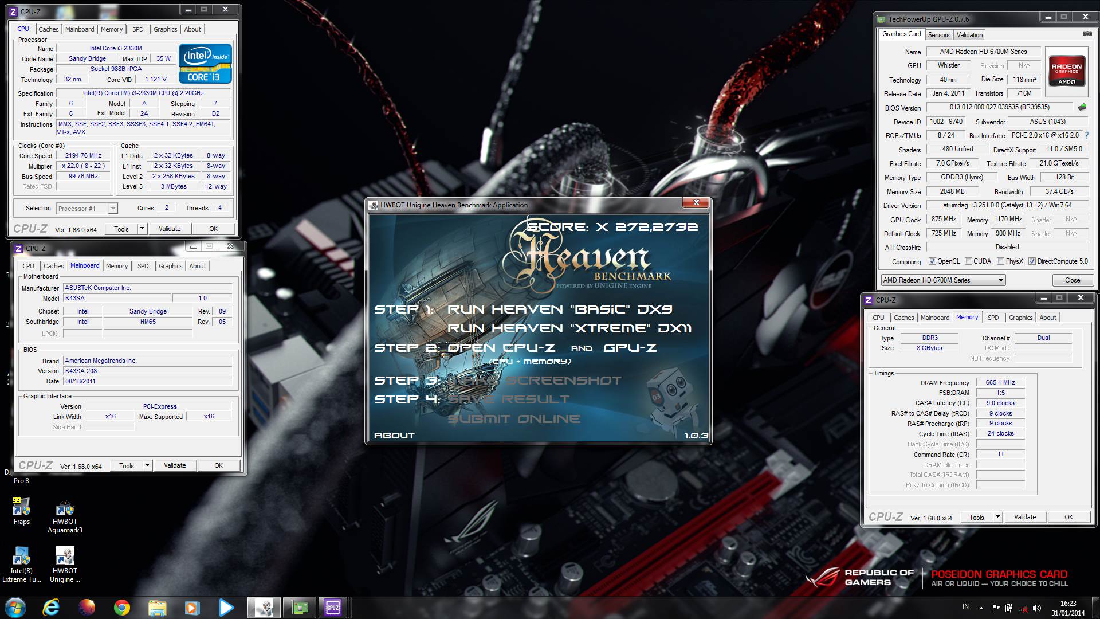Viewport: 1100px width, 619px height.
Task: Open About tab in CPU-Z Mainboard window
Action: click(198, 266)
